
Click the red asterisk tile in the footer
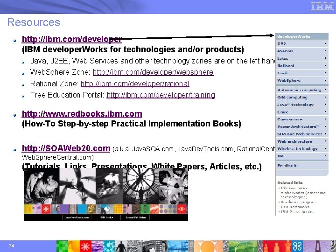pos(85,246)
